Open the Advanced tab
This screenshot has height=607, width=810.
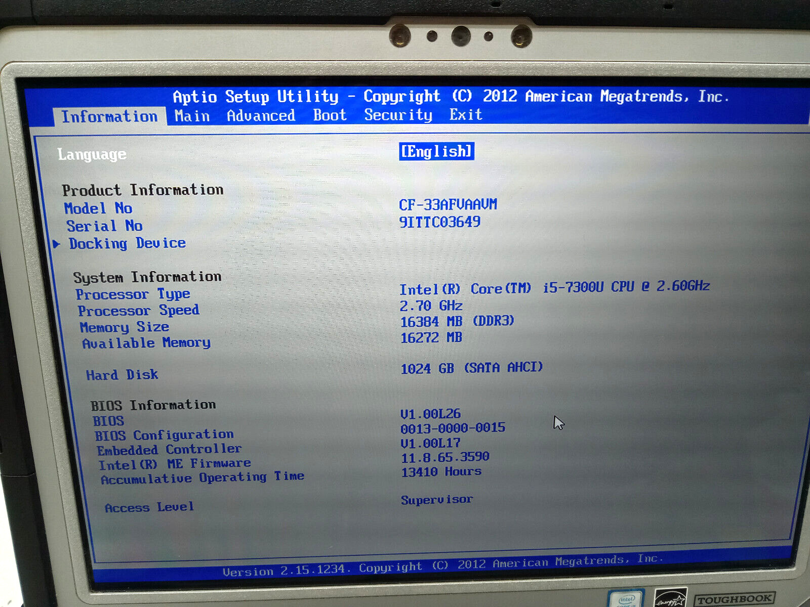point(261,116)
